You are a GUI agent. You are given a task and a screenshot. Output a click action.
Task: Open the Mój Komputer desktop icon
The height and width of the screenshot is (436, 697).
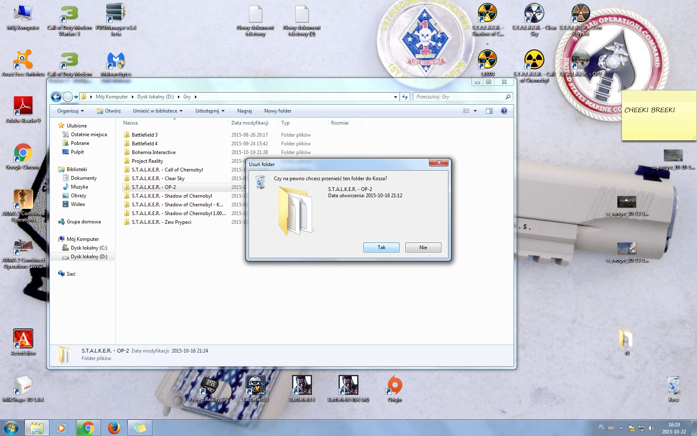click(23, 17)
